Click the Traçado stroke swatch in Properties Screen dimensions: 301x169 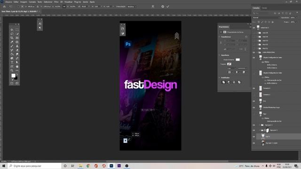(229, 64)
